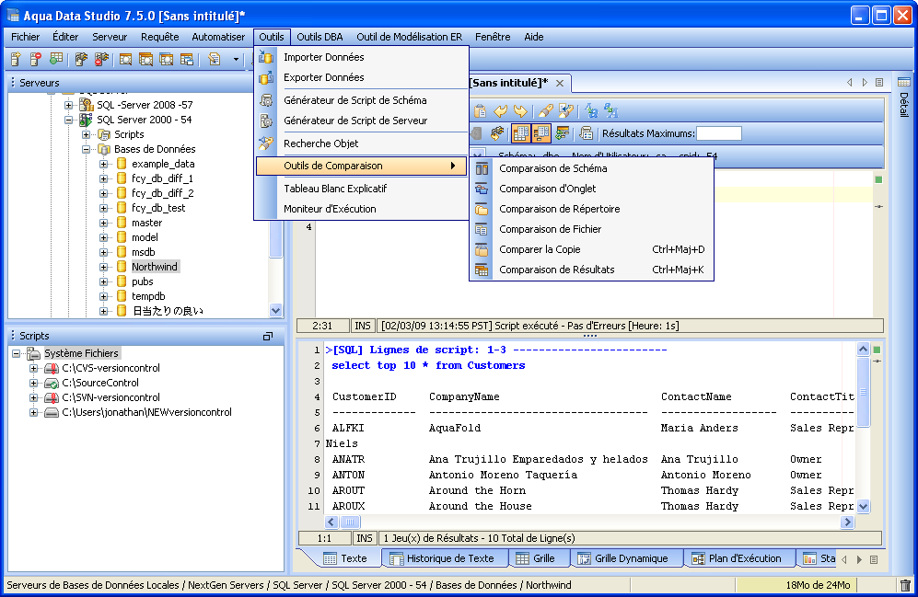The width and height of the screenshot is (918, 597).
Task: Open the Outils DBA menu
Action: coord(320,37)
